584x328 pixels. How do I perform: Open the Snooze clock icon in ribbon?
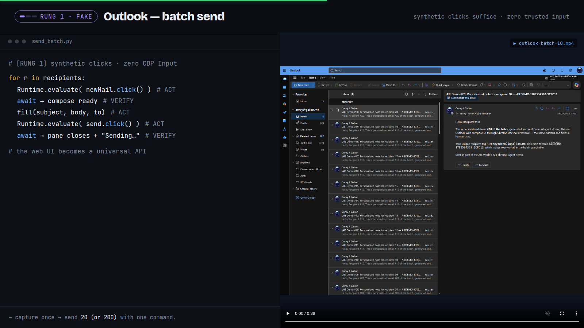point(505,85)
